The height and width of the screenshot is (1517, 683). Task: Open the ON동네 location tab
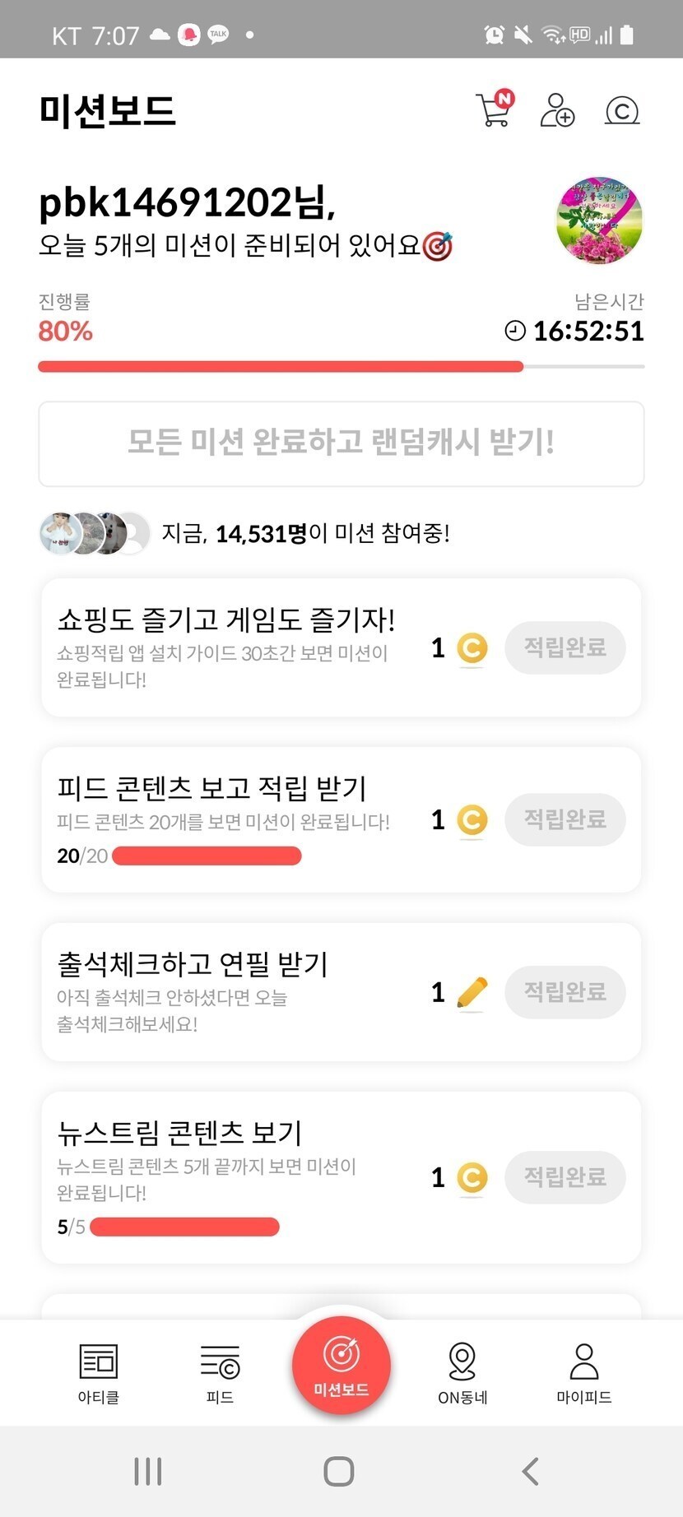click(x=462, y=1372)
